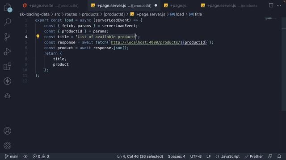Click the title symbol in the breadcrumb
Screen dimensions: 286x160
[x=196, y=14]
